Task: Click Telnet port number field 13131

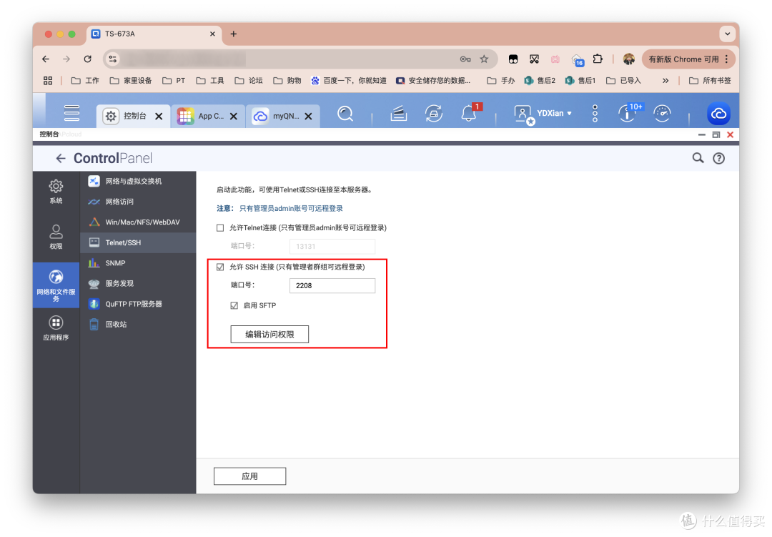Action: coord(332,246)
